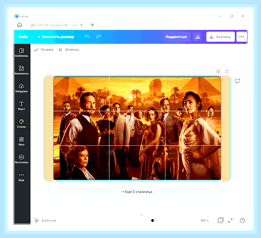Open the help question mark icon

pos(242,220)
